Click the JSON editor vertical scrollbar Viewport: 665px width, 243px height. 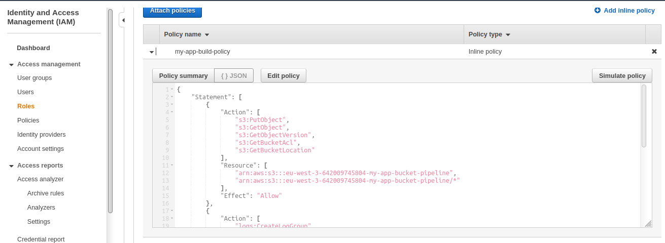644,116
